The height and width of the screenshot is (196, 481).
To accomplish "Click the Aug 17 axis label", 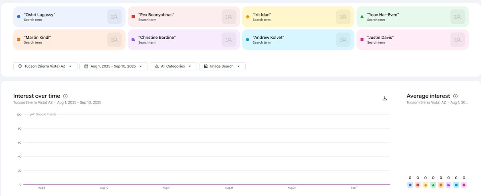I will pyautogui.click(x=166, y=188).
